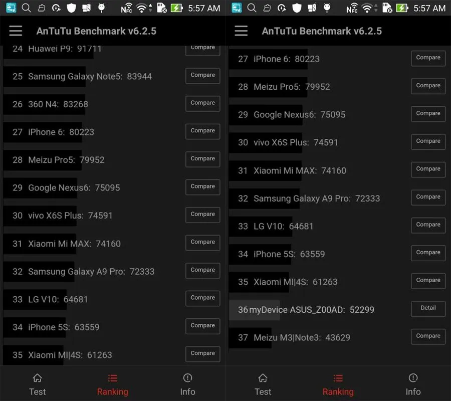Switch to Test tab on right screen

click(263, 391)
